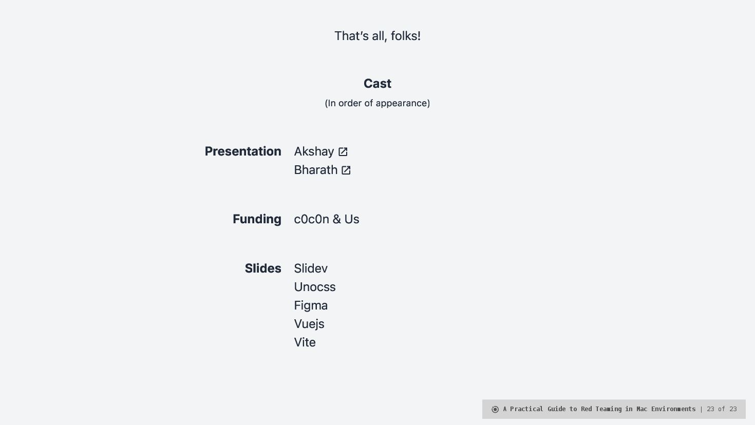Click the Presentation section label
Screen dimensions: 755x425
click(x=243, y=151)
